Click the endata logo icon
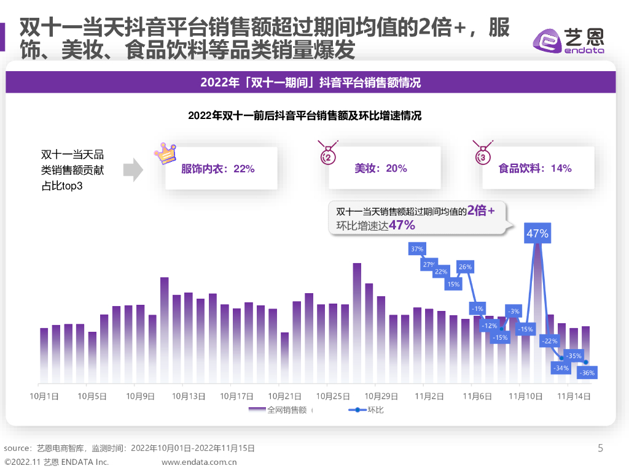The image size is (629, 471). [x=547, y=40]
